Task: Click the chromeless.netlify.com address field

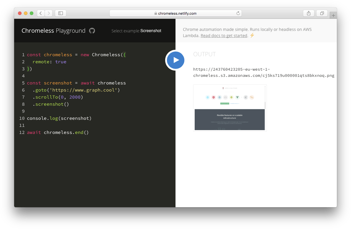Action: tap(175, 14)
